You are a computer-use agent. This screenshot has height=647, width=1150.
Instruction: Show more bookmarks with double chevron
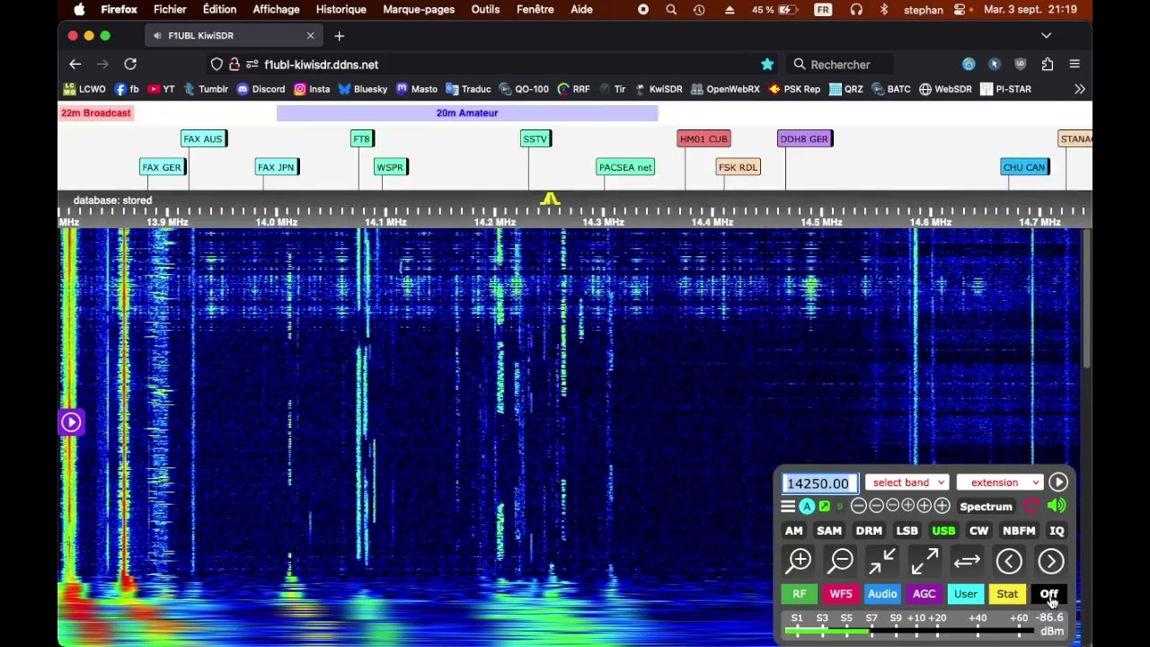tap(1080, 89)
